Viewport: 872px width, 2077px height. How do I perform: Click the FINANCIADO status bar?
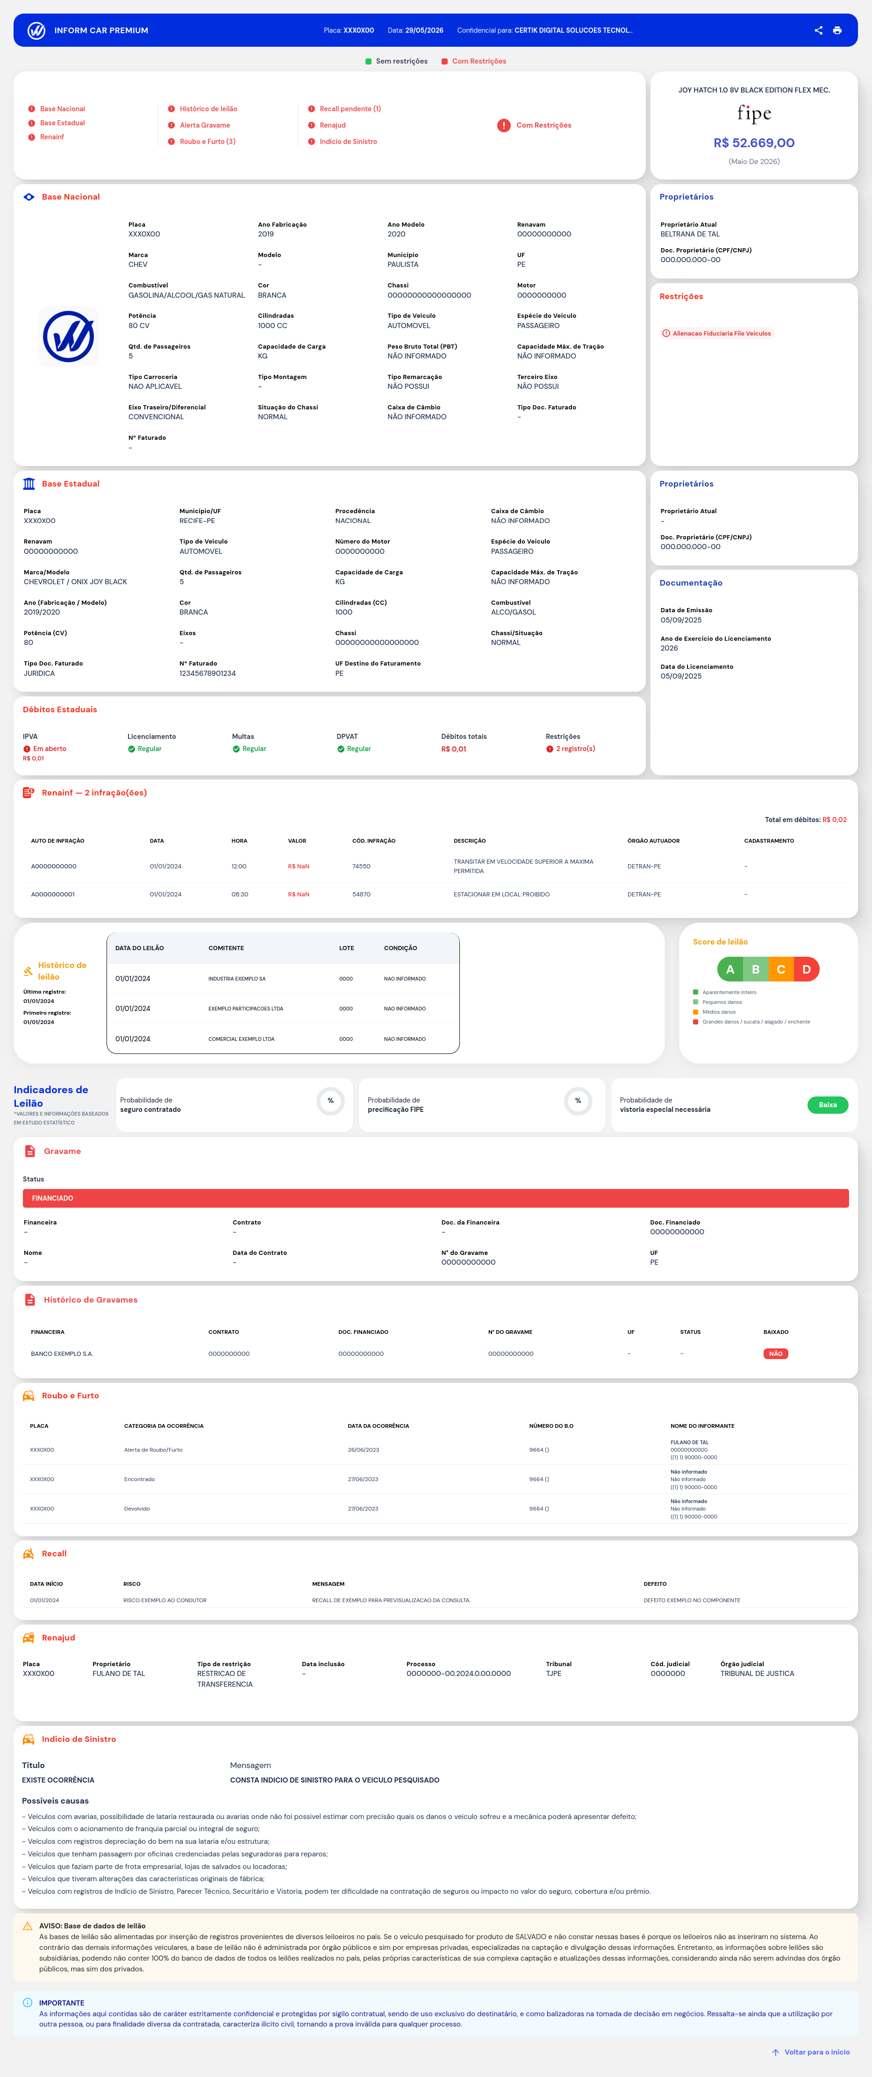(435, 1198)
